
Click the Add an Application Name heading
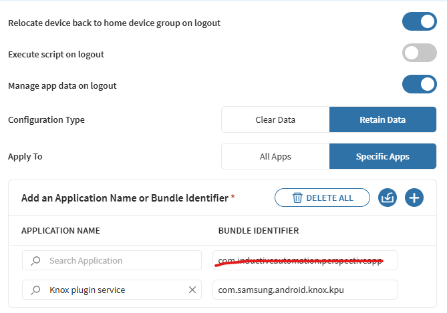coord(125,198)
